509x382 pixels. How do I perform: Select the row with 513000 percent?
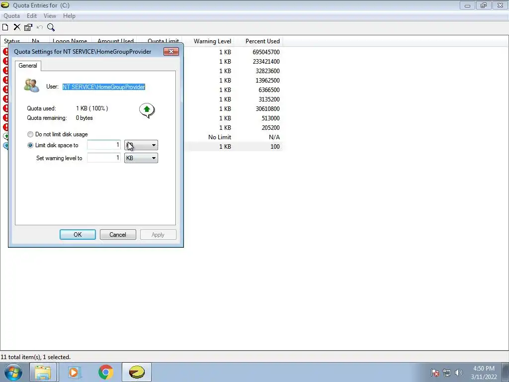click(233, 118)
